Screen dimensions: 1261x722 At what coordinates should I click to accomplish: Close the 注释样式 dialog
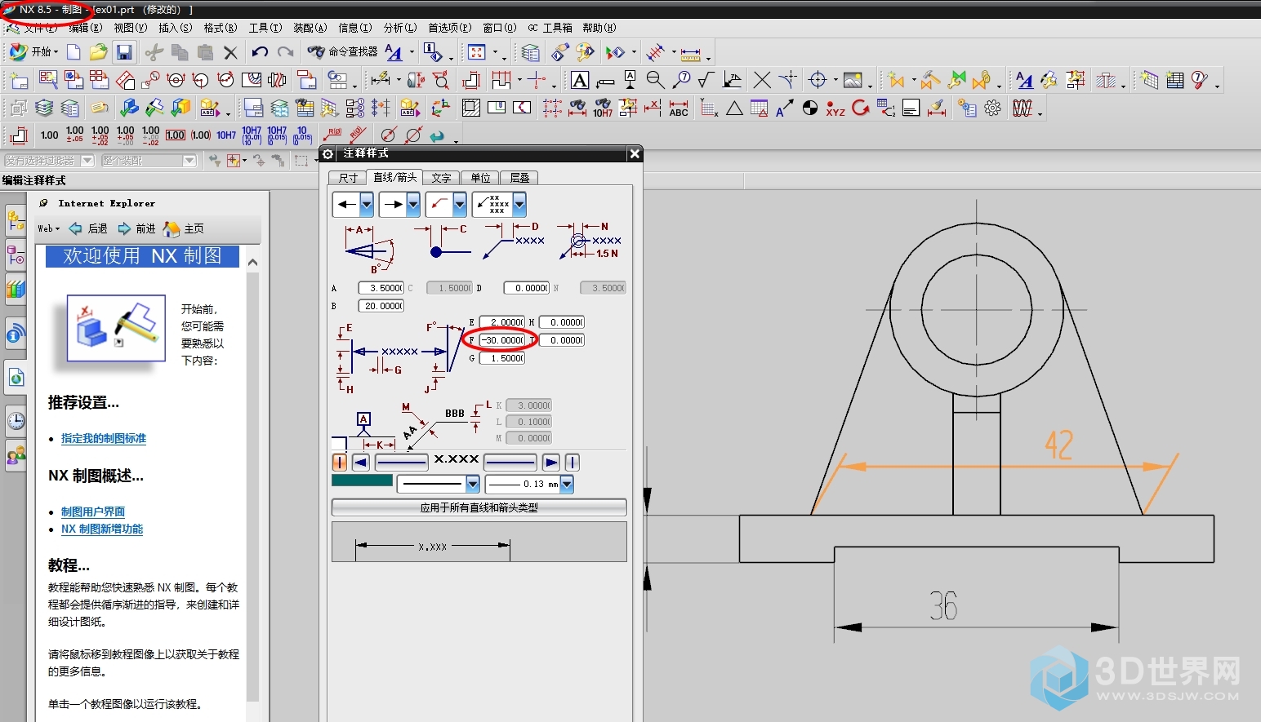point(635,153)
